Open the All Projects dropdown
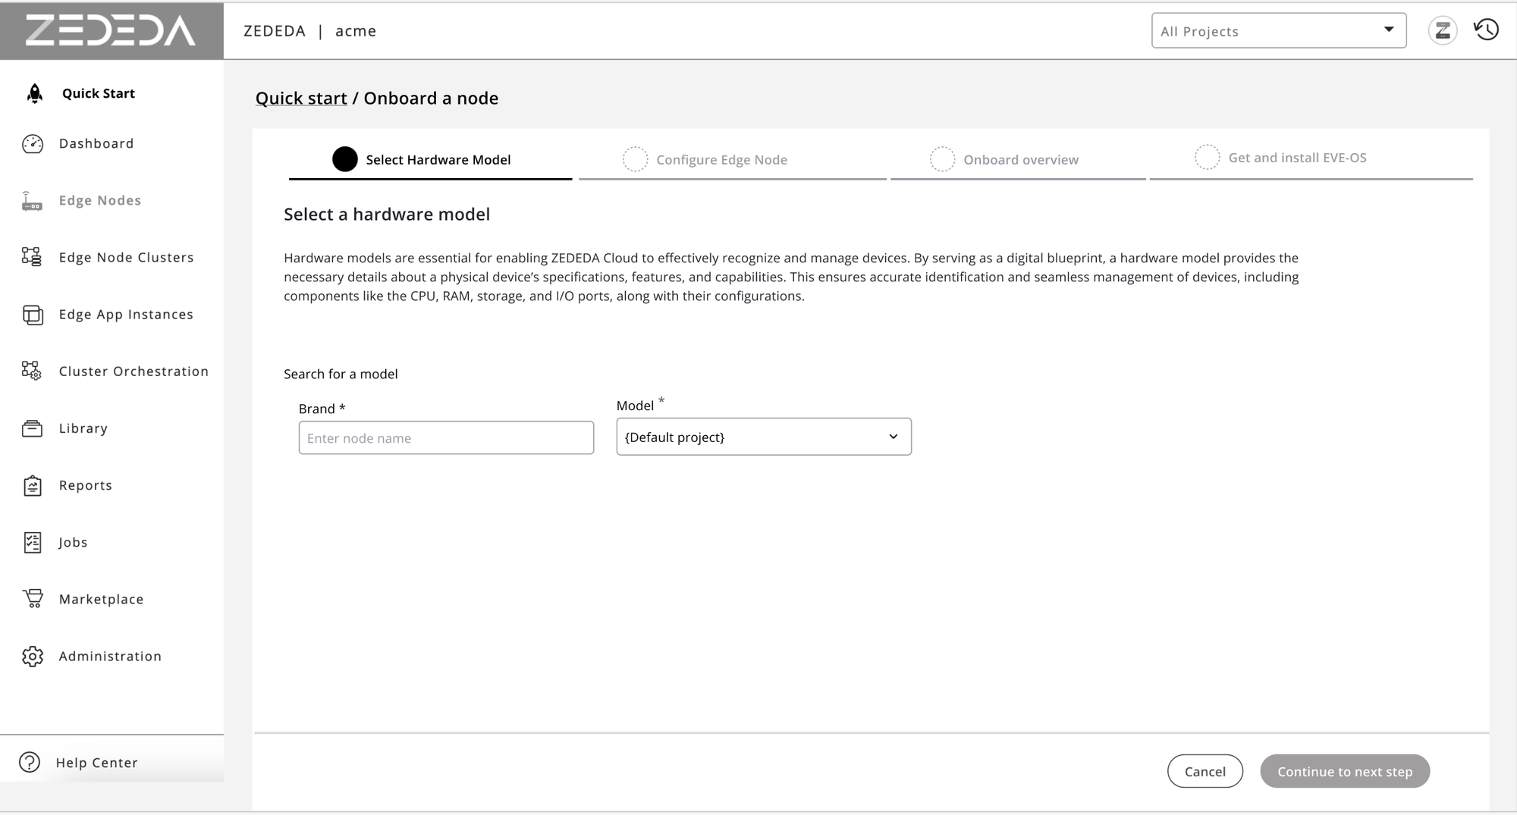 1279,30
